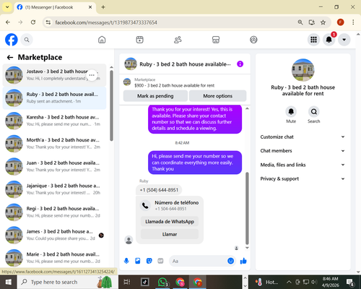Open the purple conversation info icon
This screenshot has width=361, height=289.
pyautogui.click(x=240, y=64)
